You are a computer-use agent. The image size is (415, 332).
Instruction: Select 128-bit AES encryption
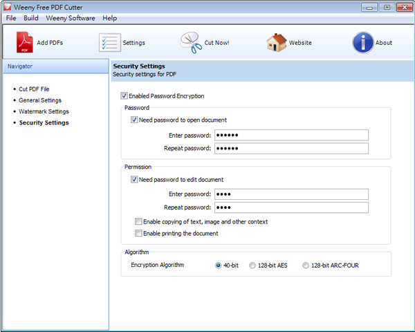252,266
